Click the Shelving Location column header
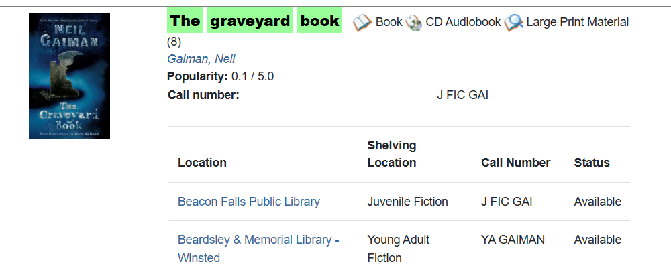 392,154
